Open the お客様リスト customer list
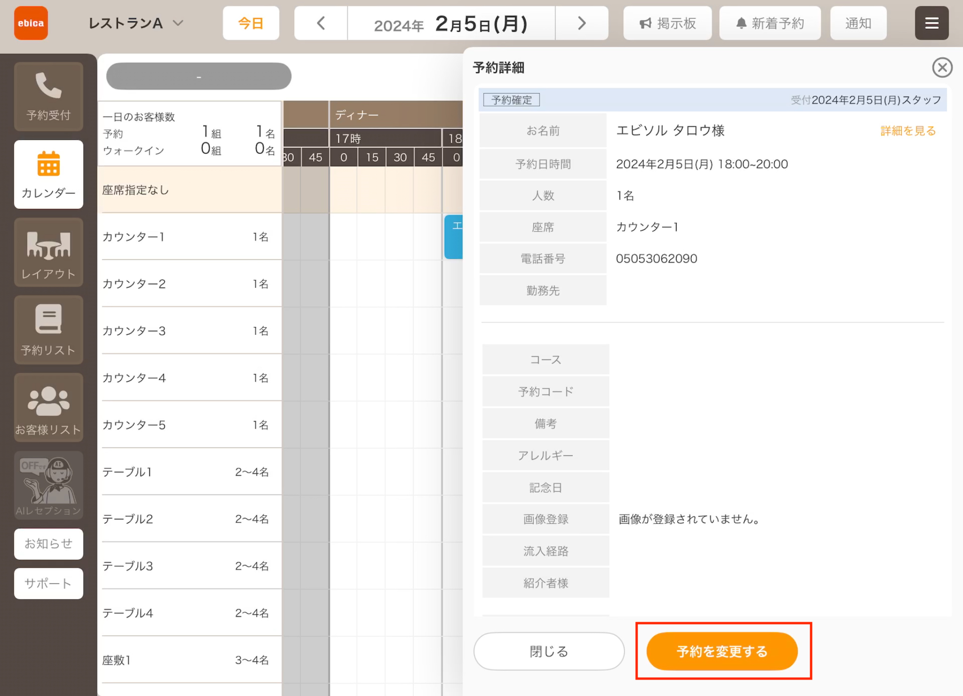 [48, 408]
